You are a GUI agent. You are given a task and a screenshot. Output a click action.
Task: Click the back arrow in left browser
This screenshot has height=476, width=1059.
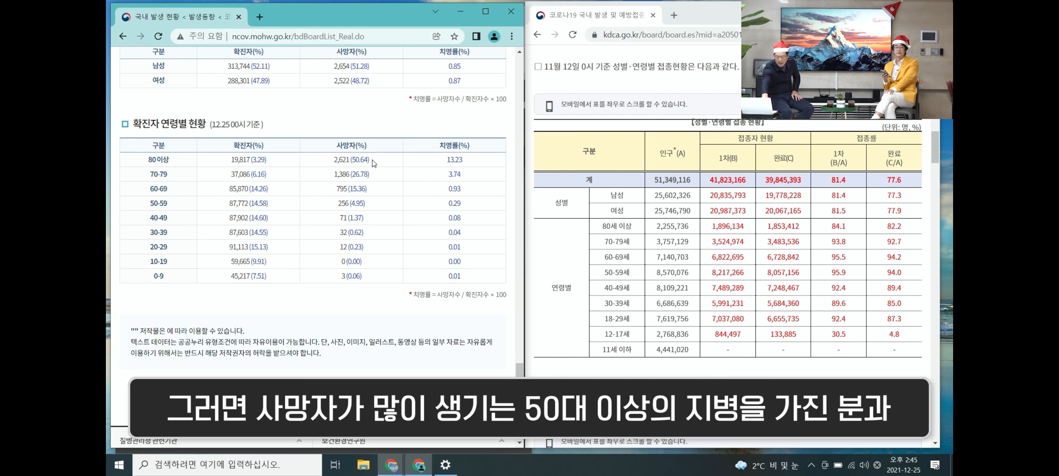point(122,36)
